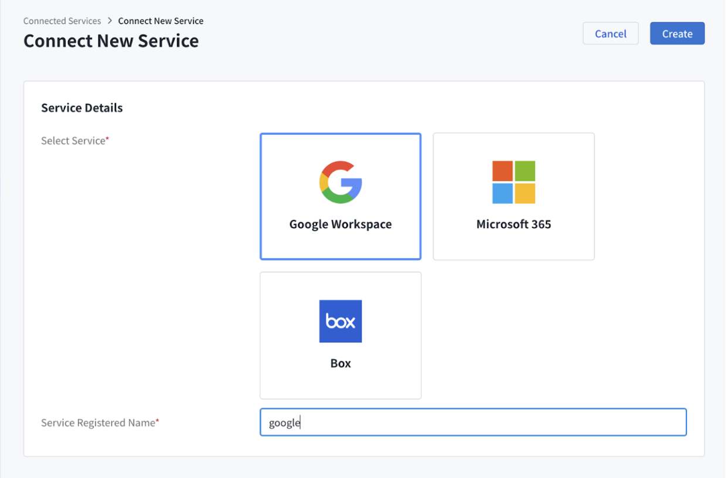Cancel creating the new service
This screenshot has width=728, height=478.
click(610, 33)
